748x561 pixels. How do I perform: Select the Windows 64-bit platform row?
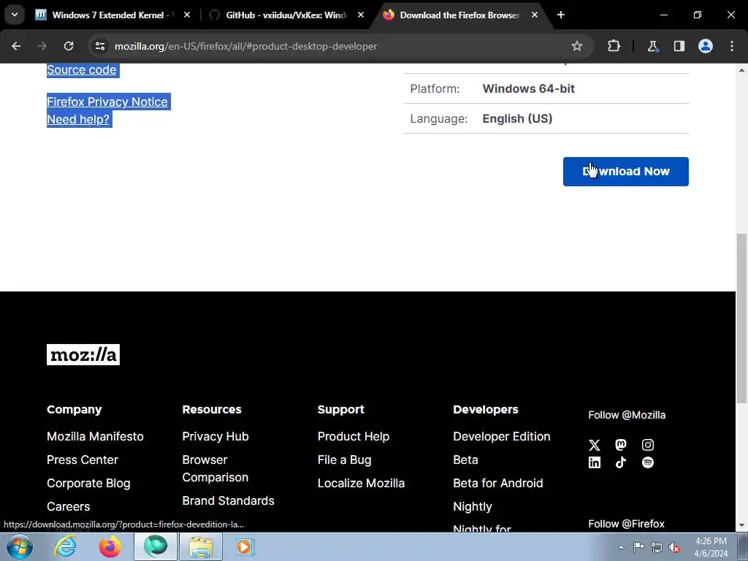pyautogui.click(x=546, y=88)
